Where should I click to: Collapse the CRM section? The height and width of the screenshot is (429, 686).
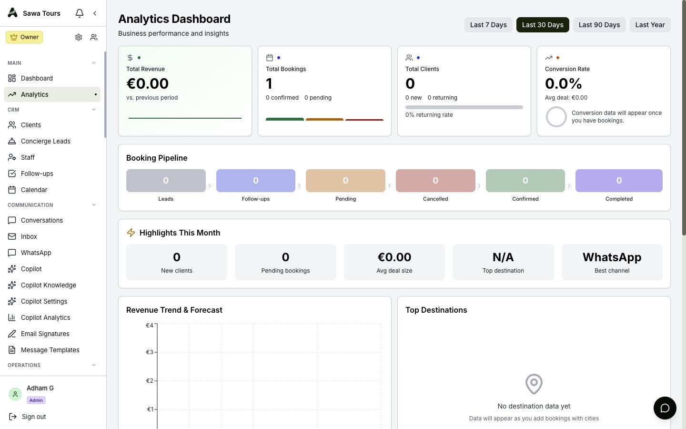(94, 110)
